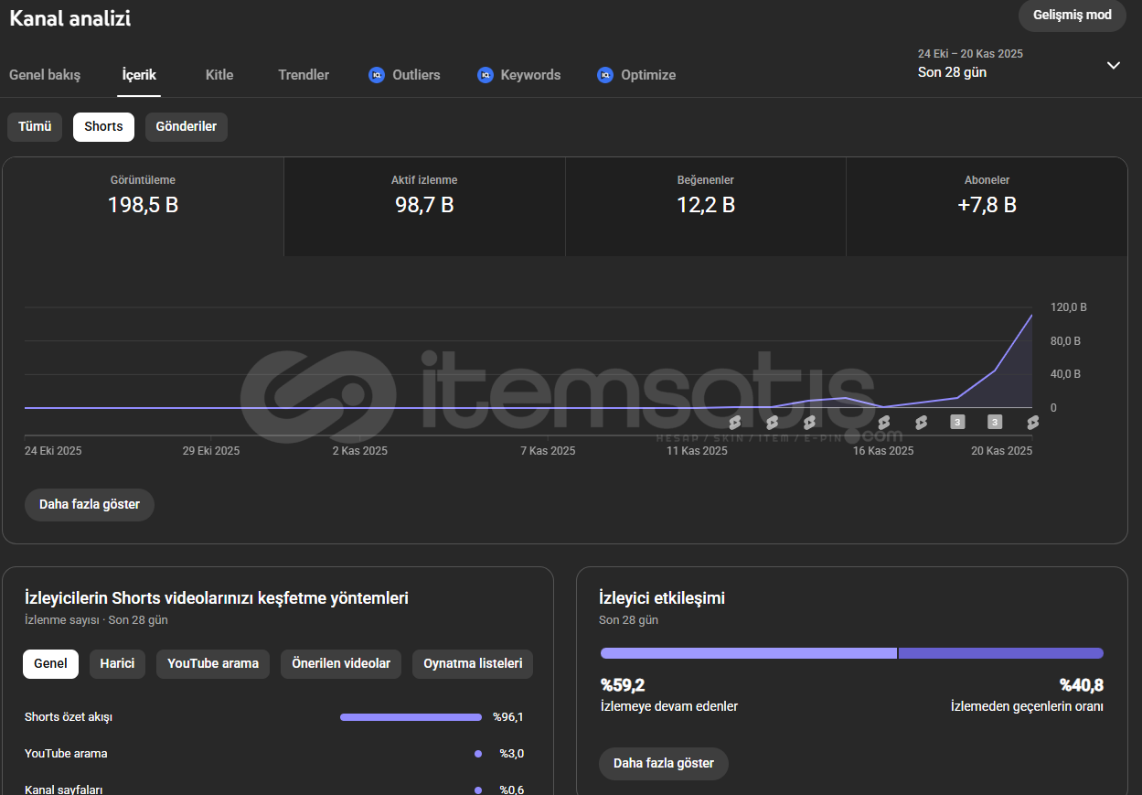Click the Shorts marker above 16 Kas 2025
The image size is (1142, 795).
coord(883,422)
